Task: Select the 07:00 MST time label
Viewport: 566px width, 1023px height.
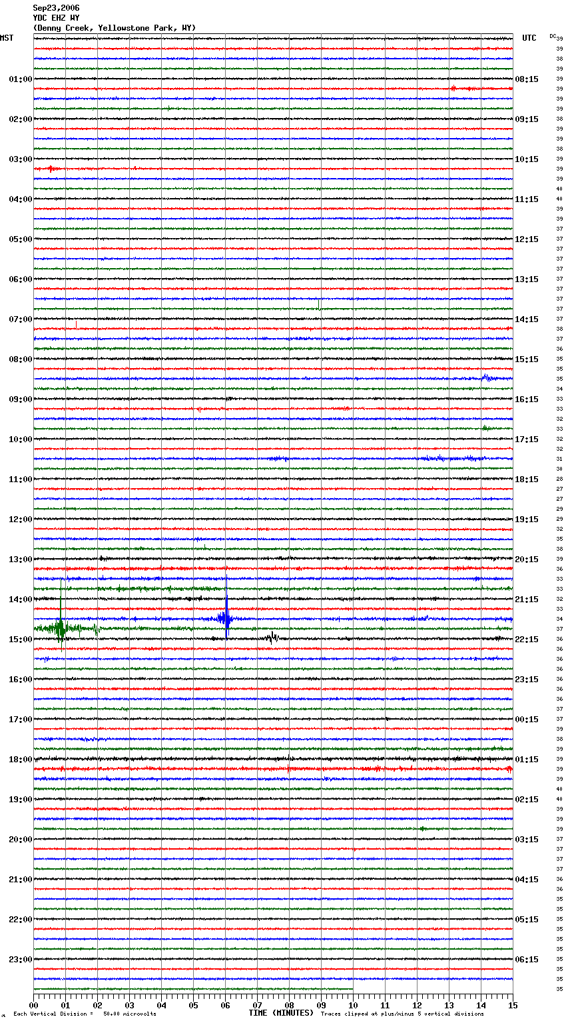Action: (x=20, y=319)
